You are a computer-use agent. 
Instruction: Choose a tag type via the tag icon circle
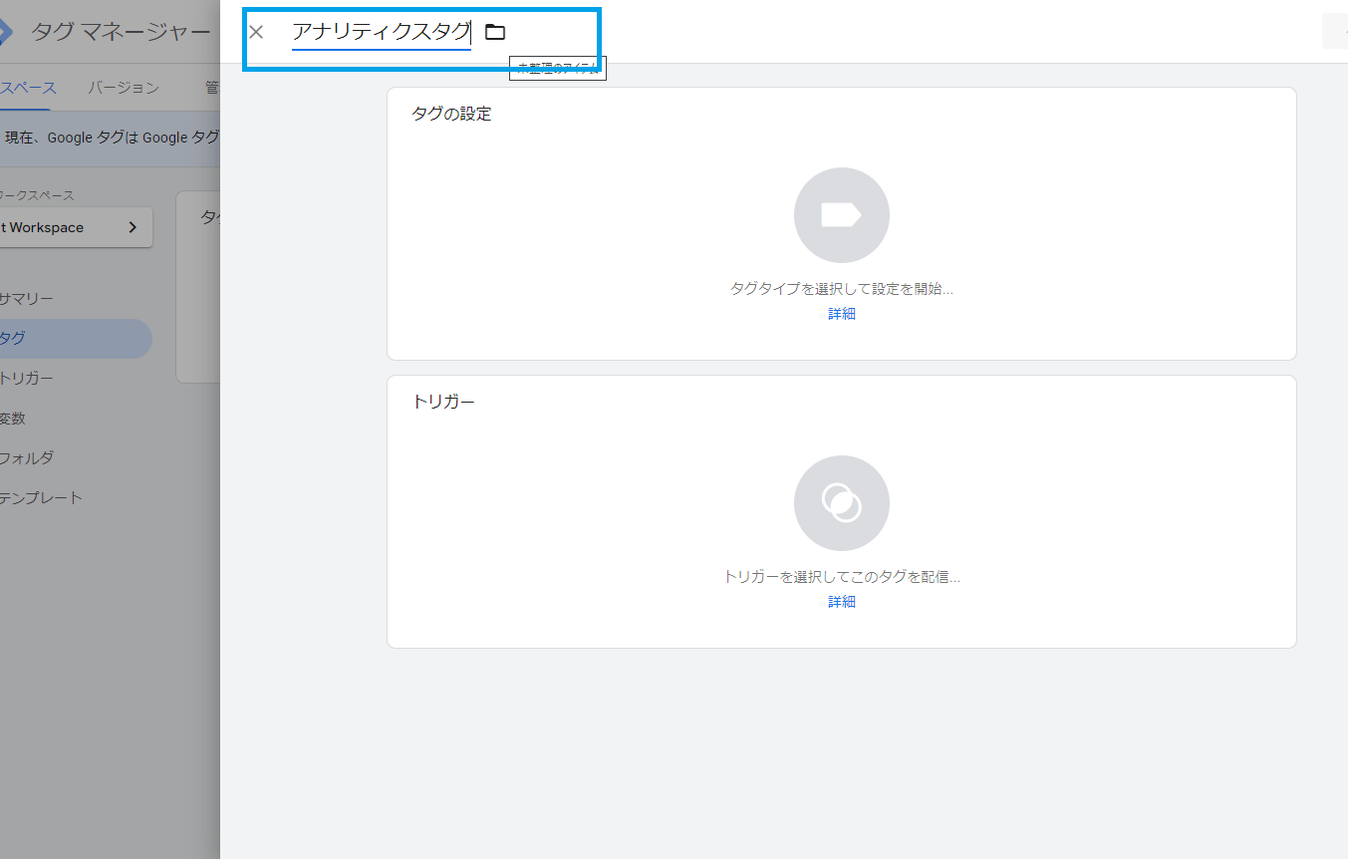coord(842,215)
